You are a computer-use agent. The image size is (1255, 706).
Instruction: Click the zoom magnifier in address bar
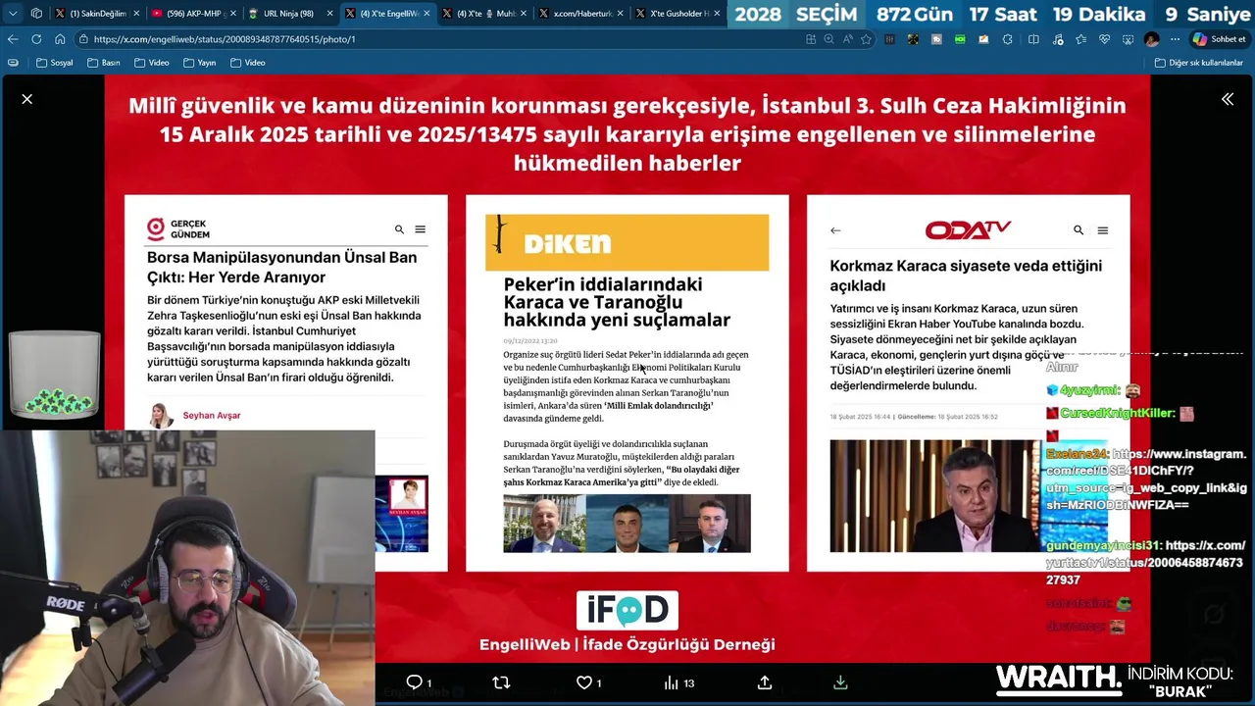click(x=829, y=39)
